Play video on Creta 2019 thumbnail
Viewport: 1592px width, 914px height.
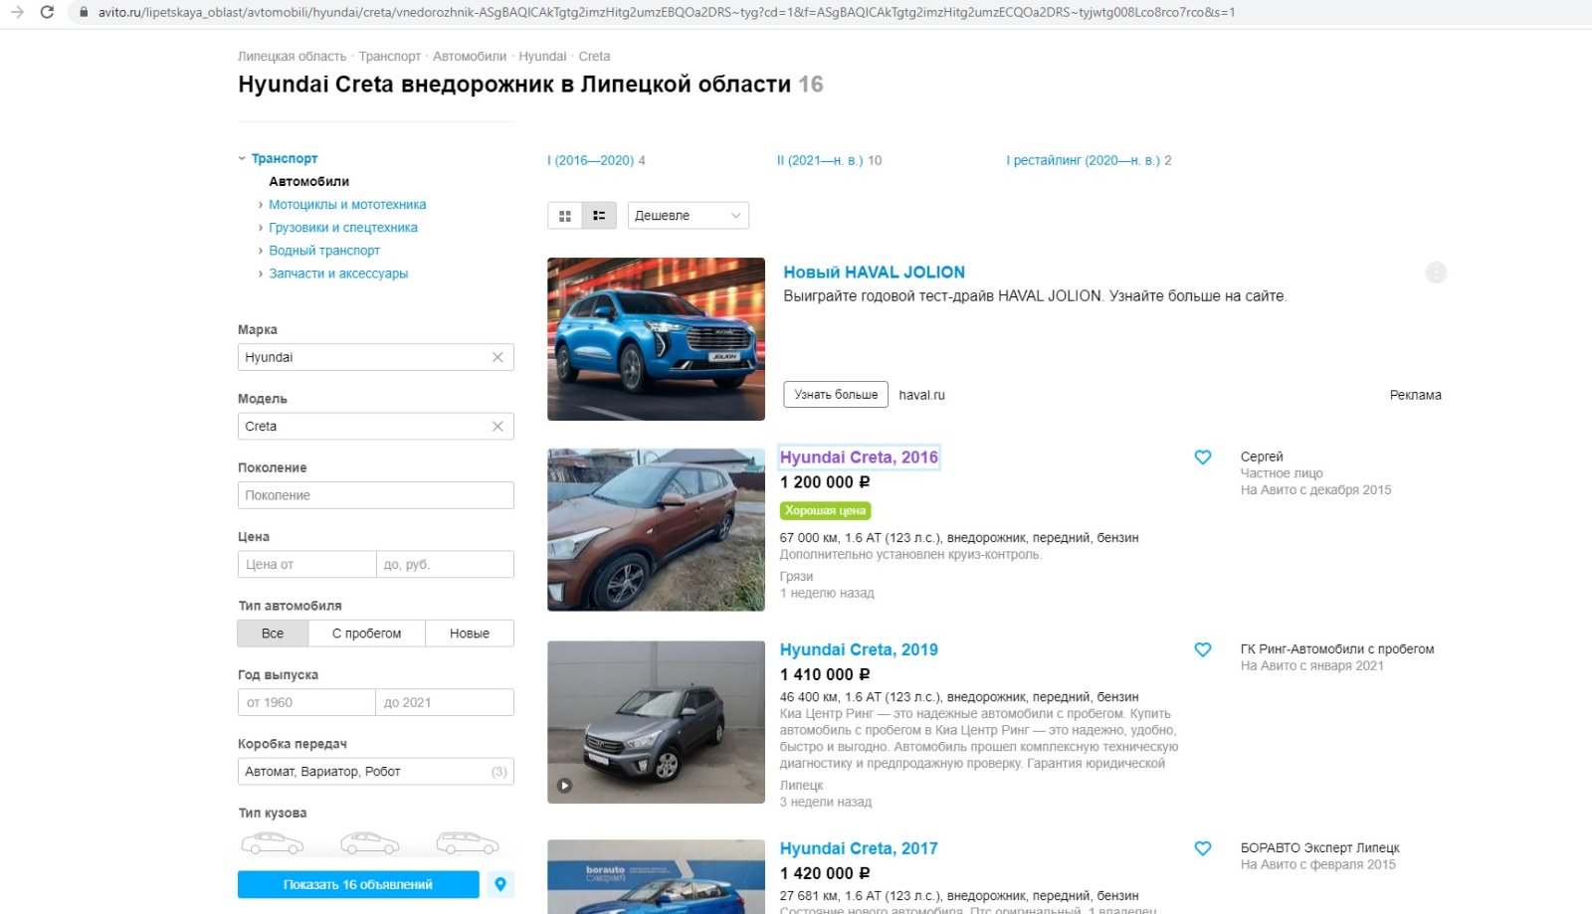point(564,786)
